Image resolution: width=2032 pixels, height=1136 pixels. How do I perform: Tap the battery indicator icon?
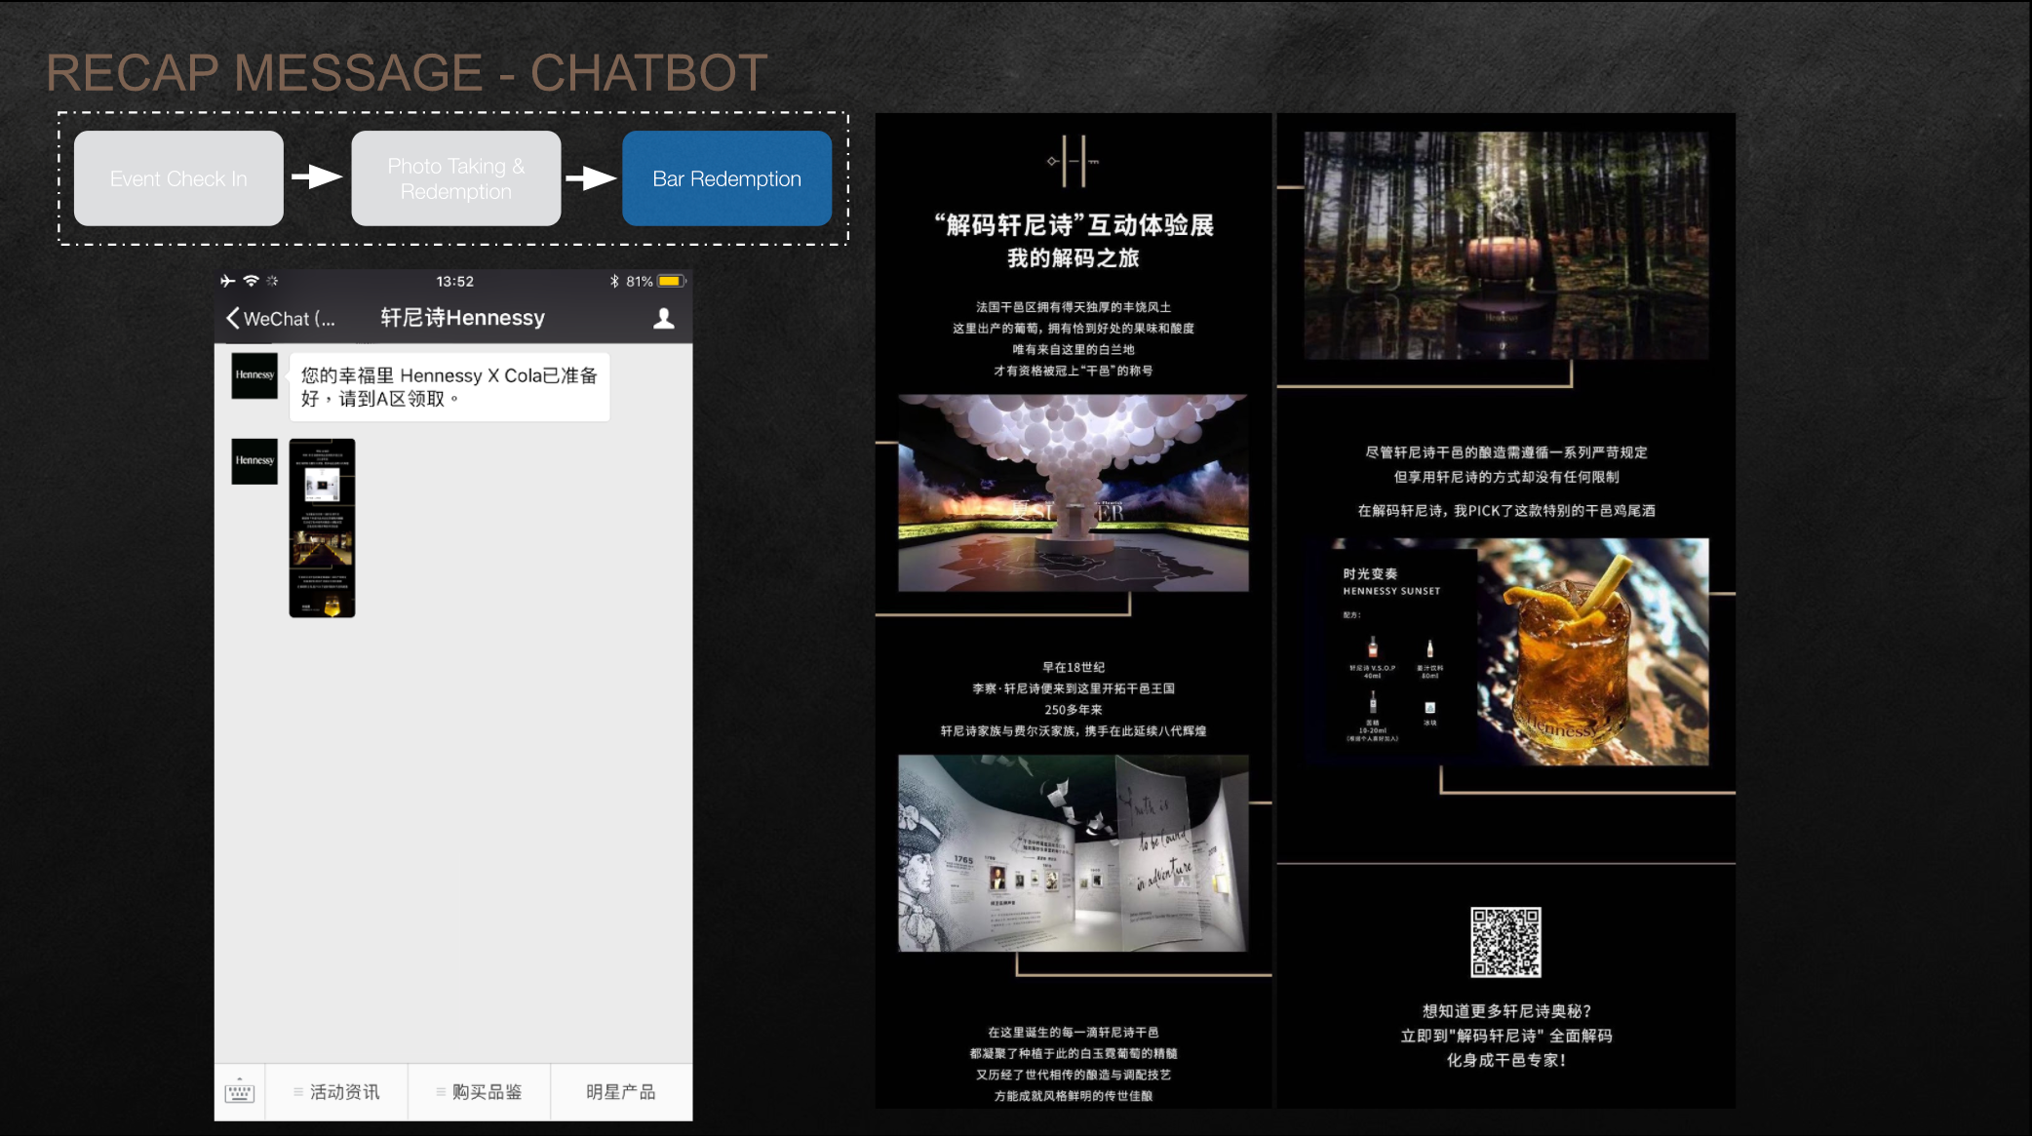[x=672, y=281]
